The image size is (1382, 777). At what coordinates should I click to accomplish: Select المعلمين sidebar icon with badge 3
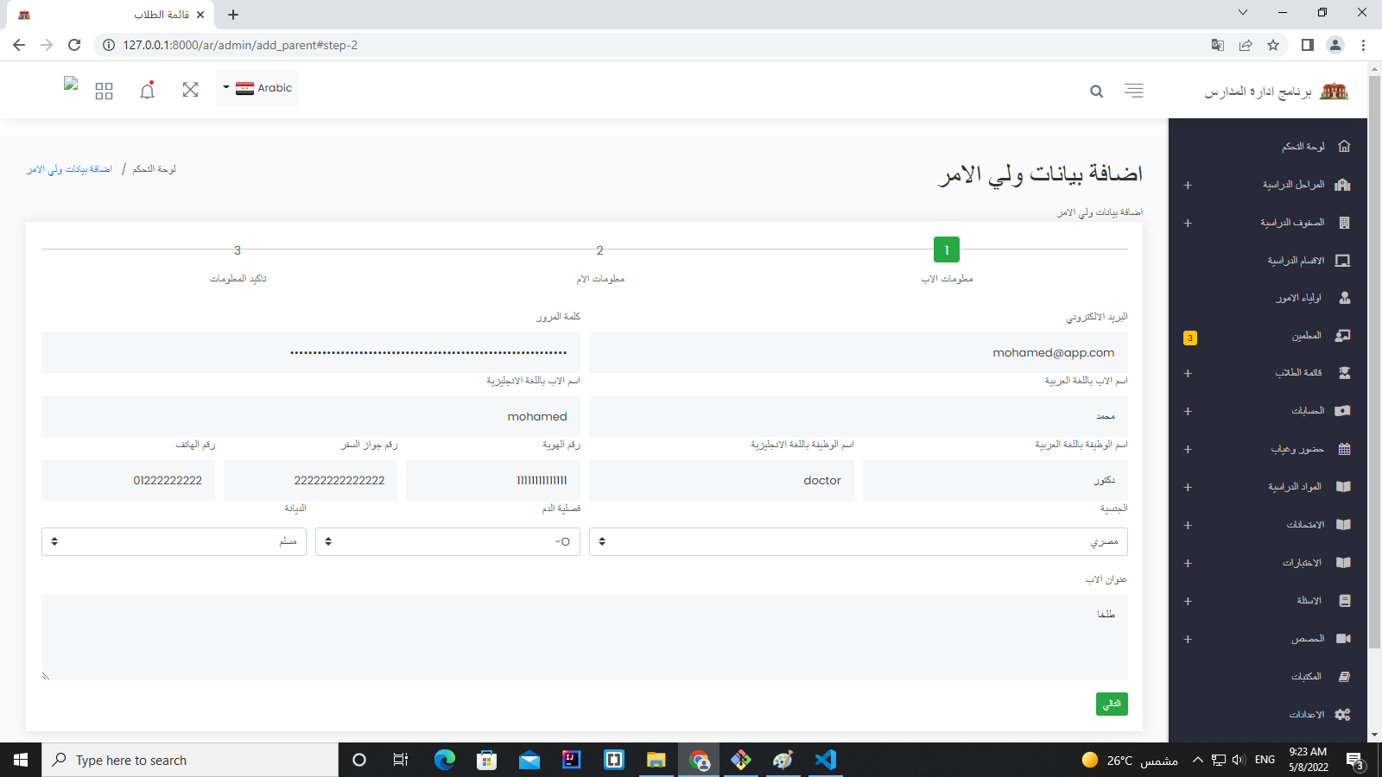pyautogui.click(x=1342, y=335)
